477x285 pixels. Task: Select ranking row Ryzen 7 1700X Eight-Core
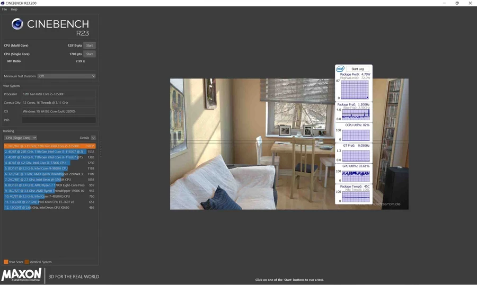(x=50, y=185)
